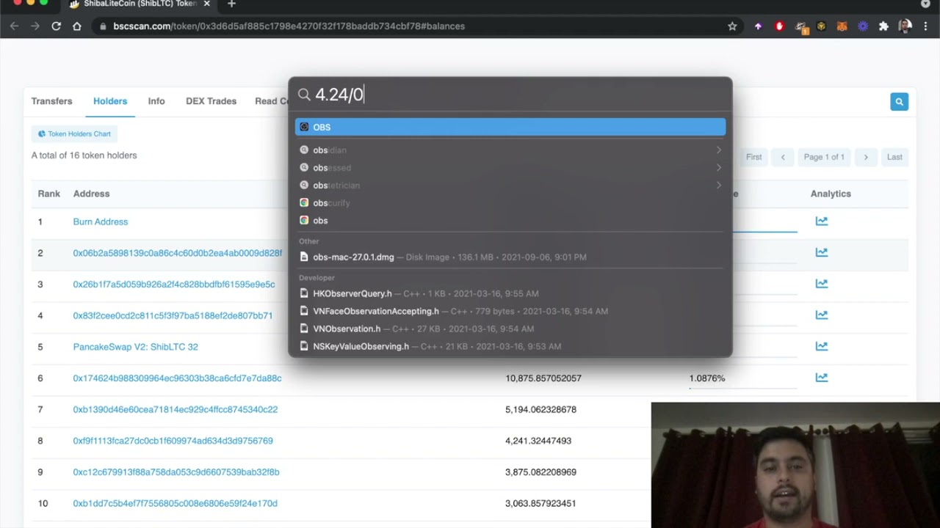This screenshot has height=528, width=940.
Task: Go to the First page of holders
Action: 753,157
